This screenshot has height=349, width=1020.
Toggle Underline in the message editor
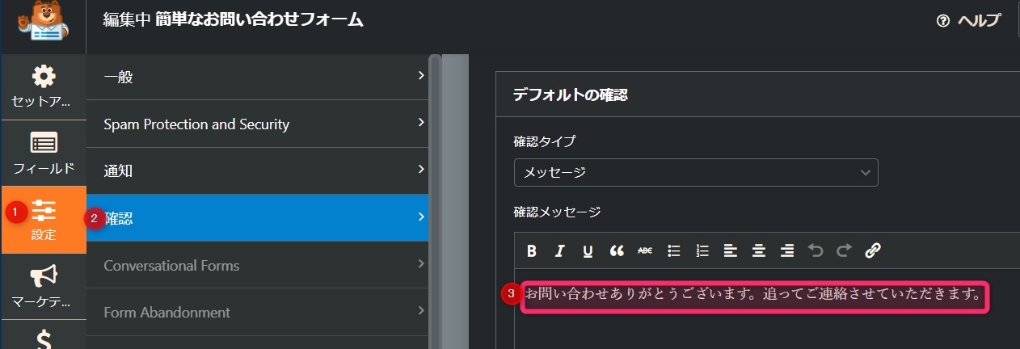pos(588,250)
